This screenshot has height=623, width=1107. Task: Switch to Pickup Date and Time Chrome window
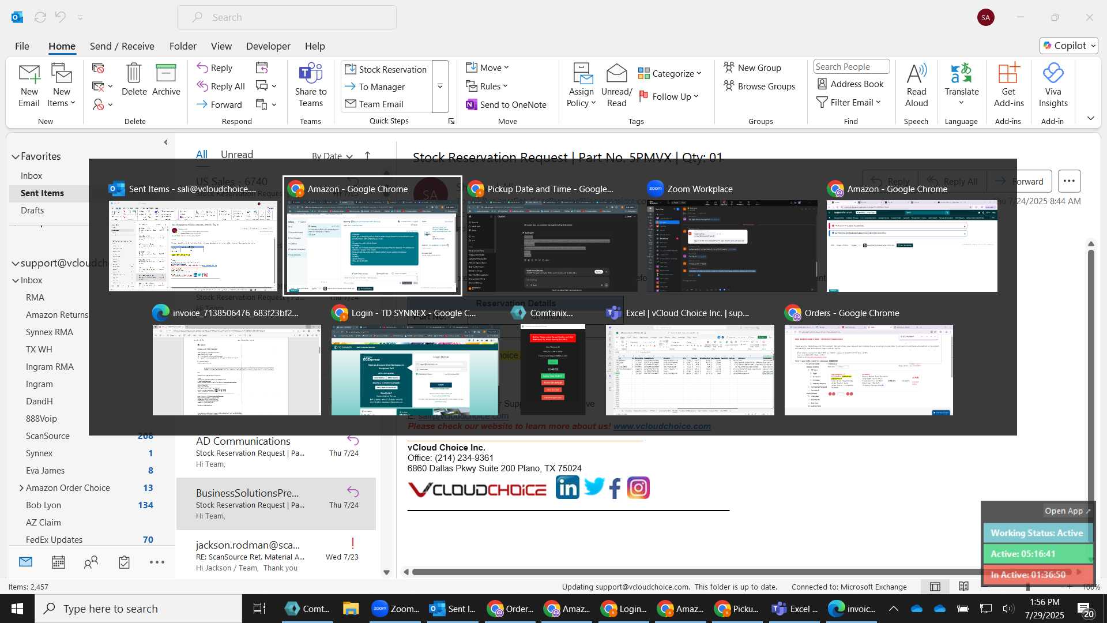tap(552, 237)
